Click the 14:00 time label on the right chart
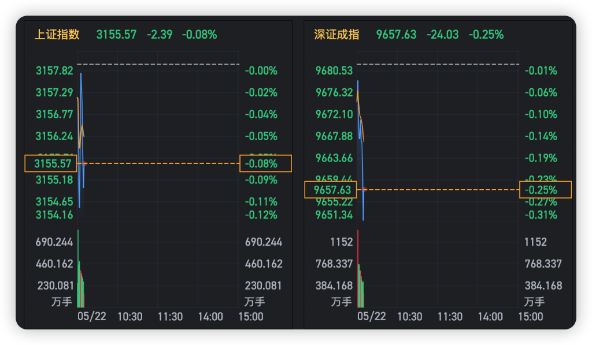This screenshot has width=592, height=345. coord(490,316)
